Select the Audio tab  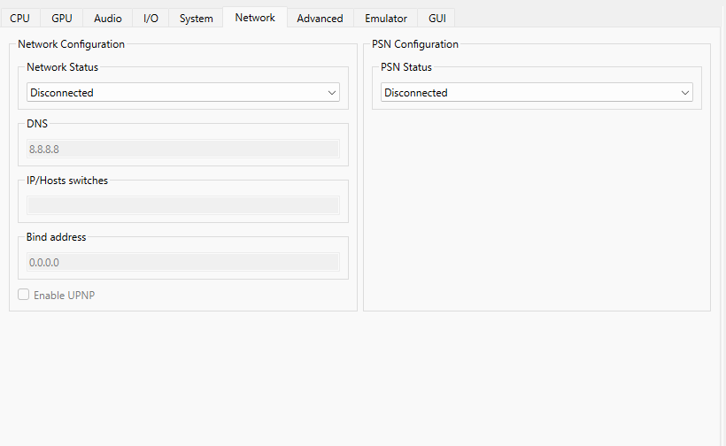pyautogui.click(x=108, y=19)
